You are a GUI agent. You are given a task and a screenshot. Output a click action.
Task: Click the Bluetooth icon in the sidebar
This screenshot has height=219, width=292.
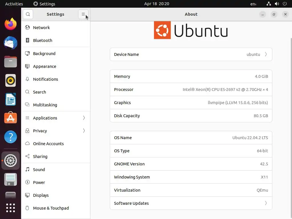(x=27, y=40)
